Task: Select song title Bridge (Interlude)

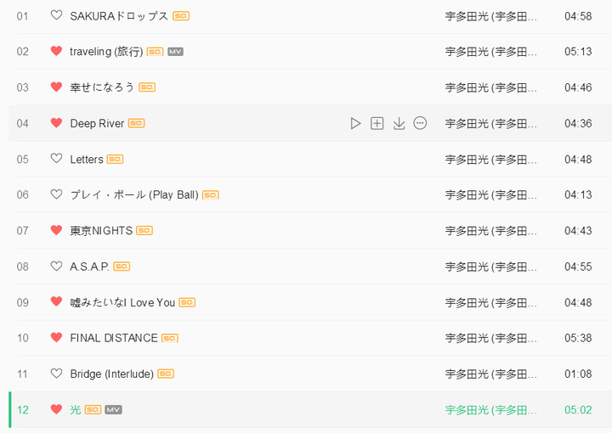Action: [x=112, y=374]
